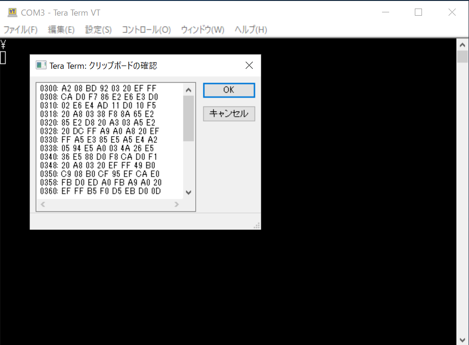Click the clipboard text box's vertical scrollbar thumb

tap(188, 118)
